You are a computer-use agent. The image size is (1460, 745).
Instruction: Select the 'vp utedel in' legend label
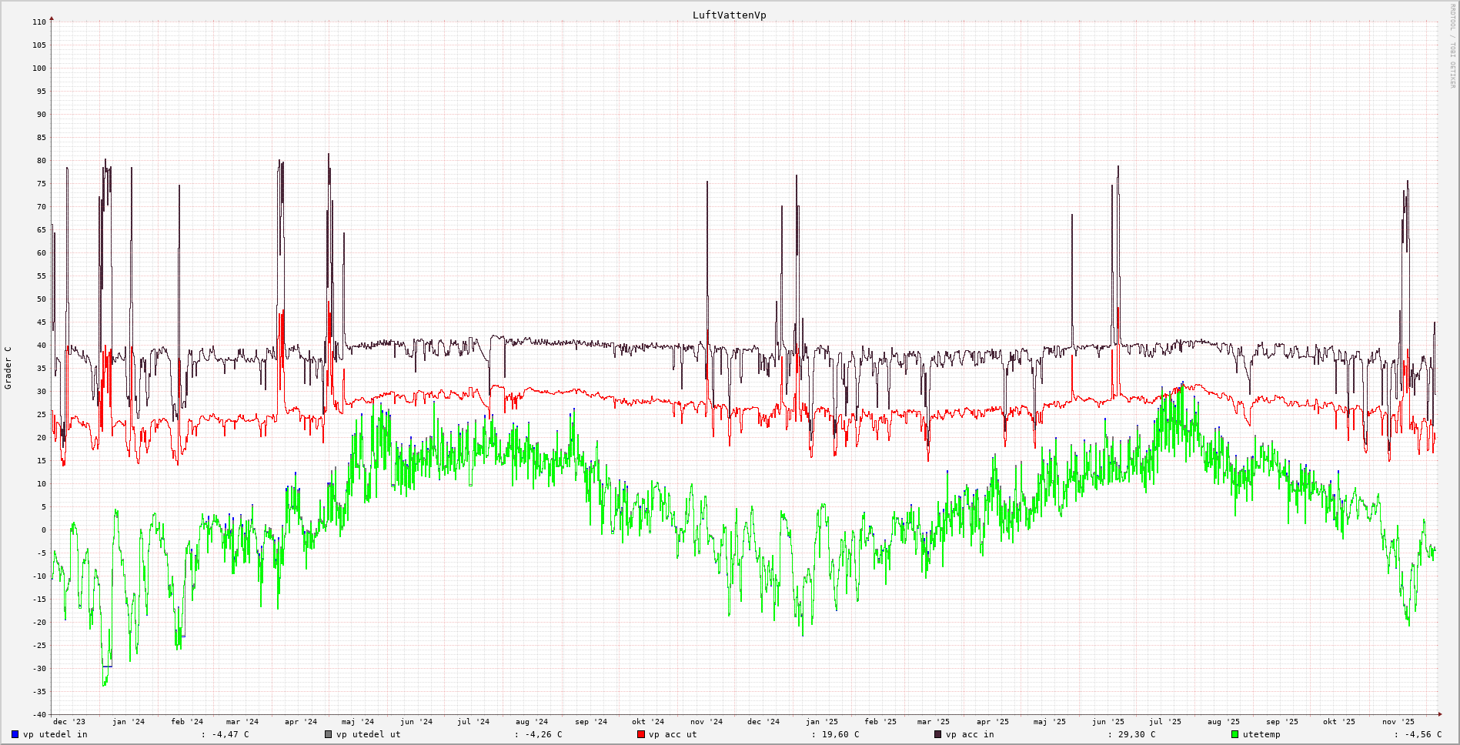tap(55, 734)
